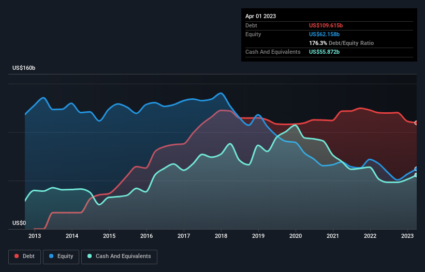This screenshot has height=272, width=425.
Task: Toggle the Debt series legend button
Action: click(x=25, y=256)
